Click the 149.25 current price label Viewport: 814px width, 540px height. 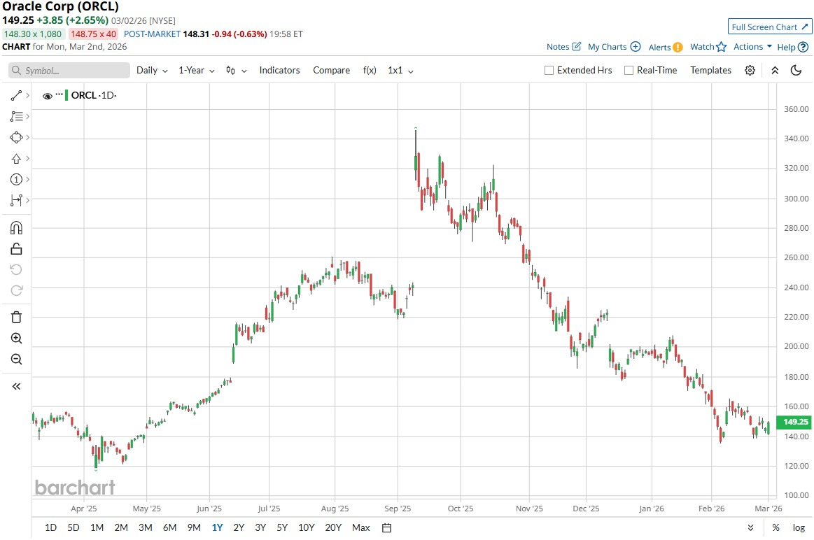[794, 422]
